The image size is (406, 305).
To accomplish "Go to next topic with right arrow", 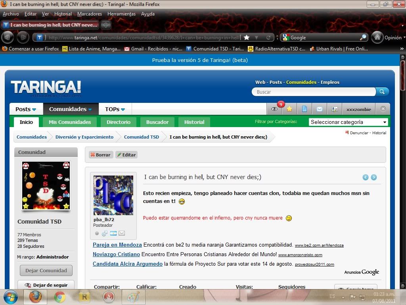I will click(373, 178).
